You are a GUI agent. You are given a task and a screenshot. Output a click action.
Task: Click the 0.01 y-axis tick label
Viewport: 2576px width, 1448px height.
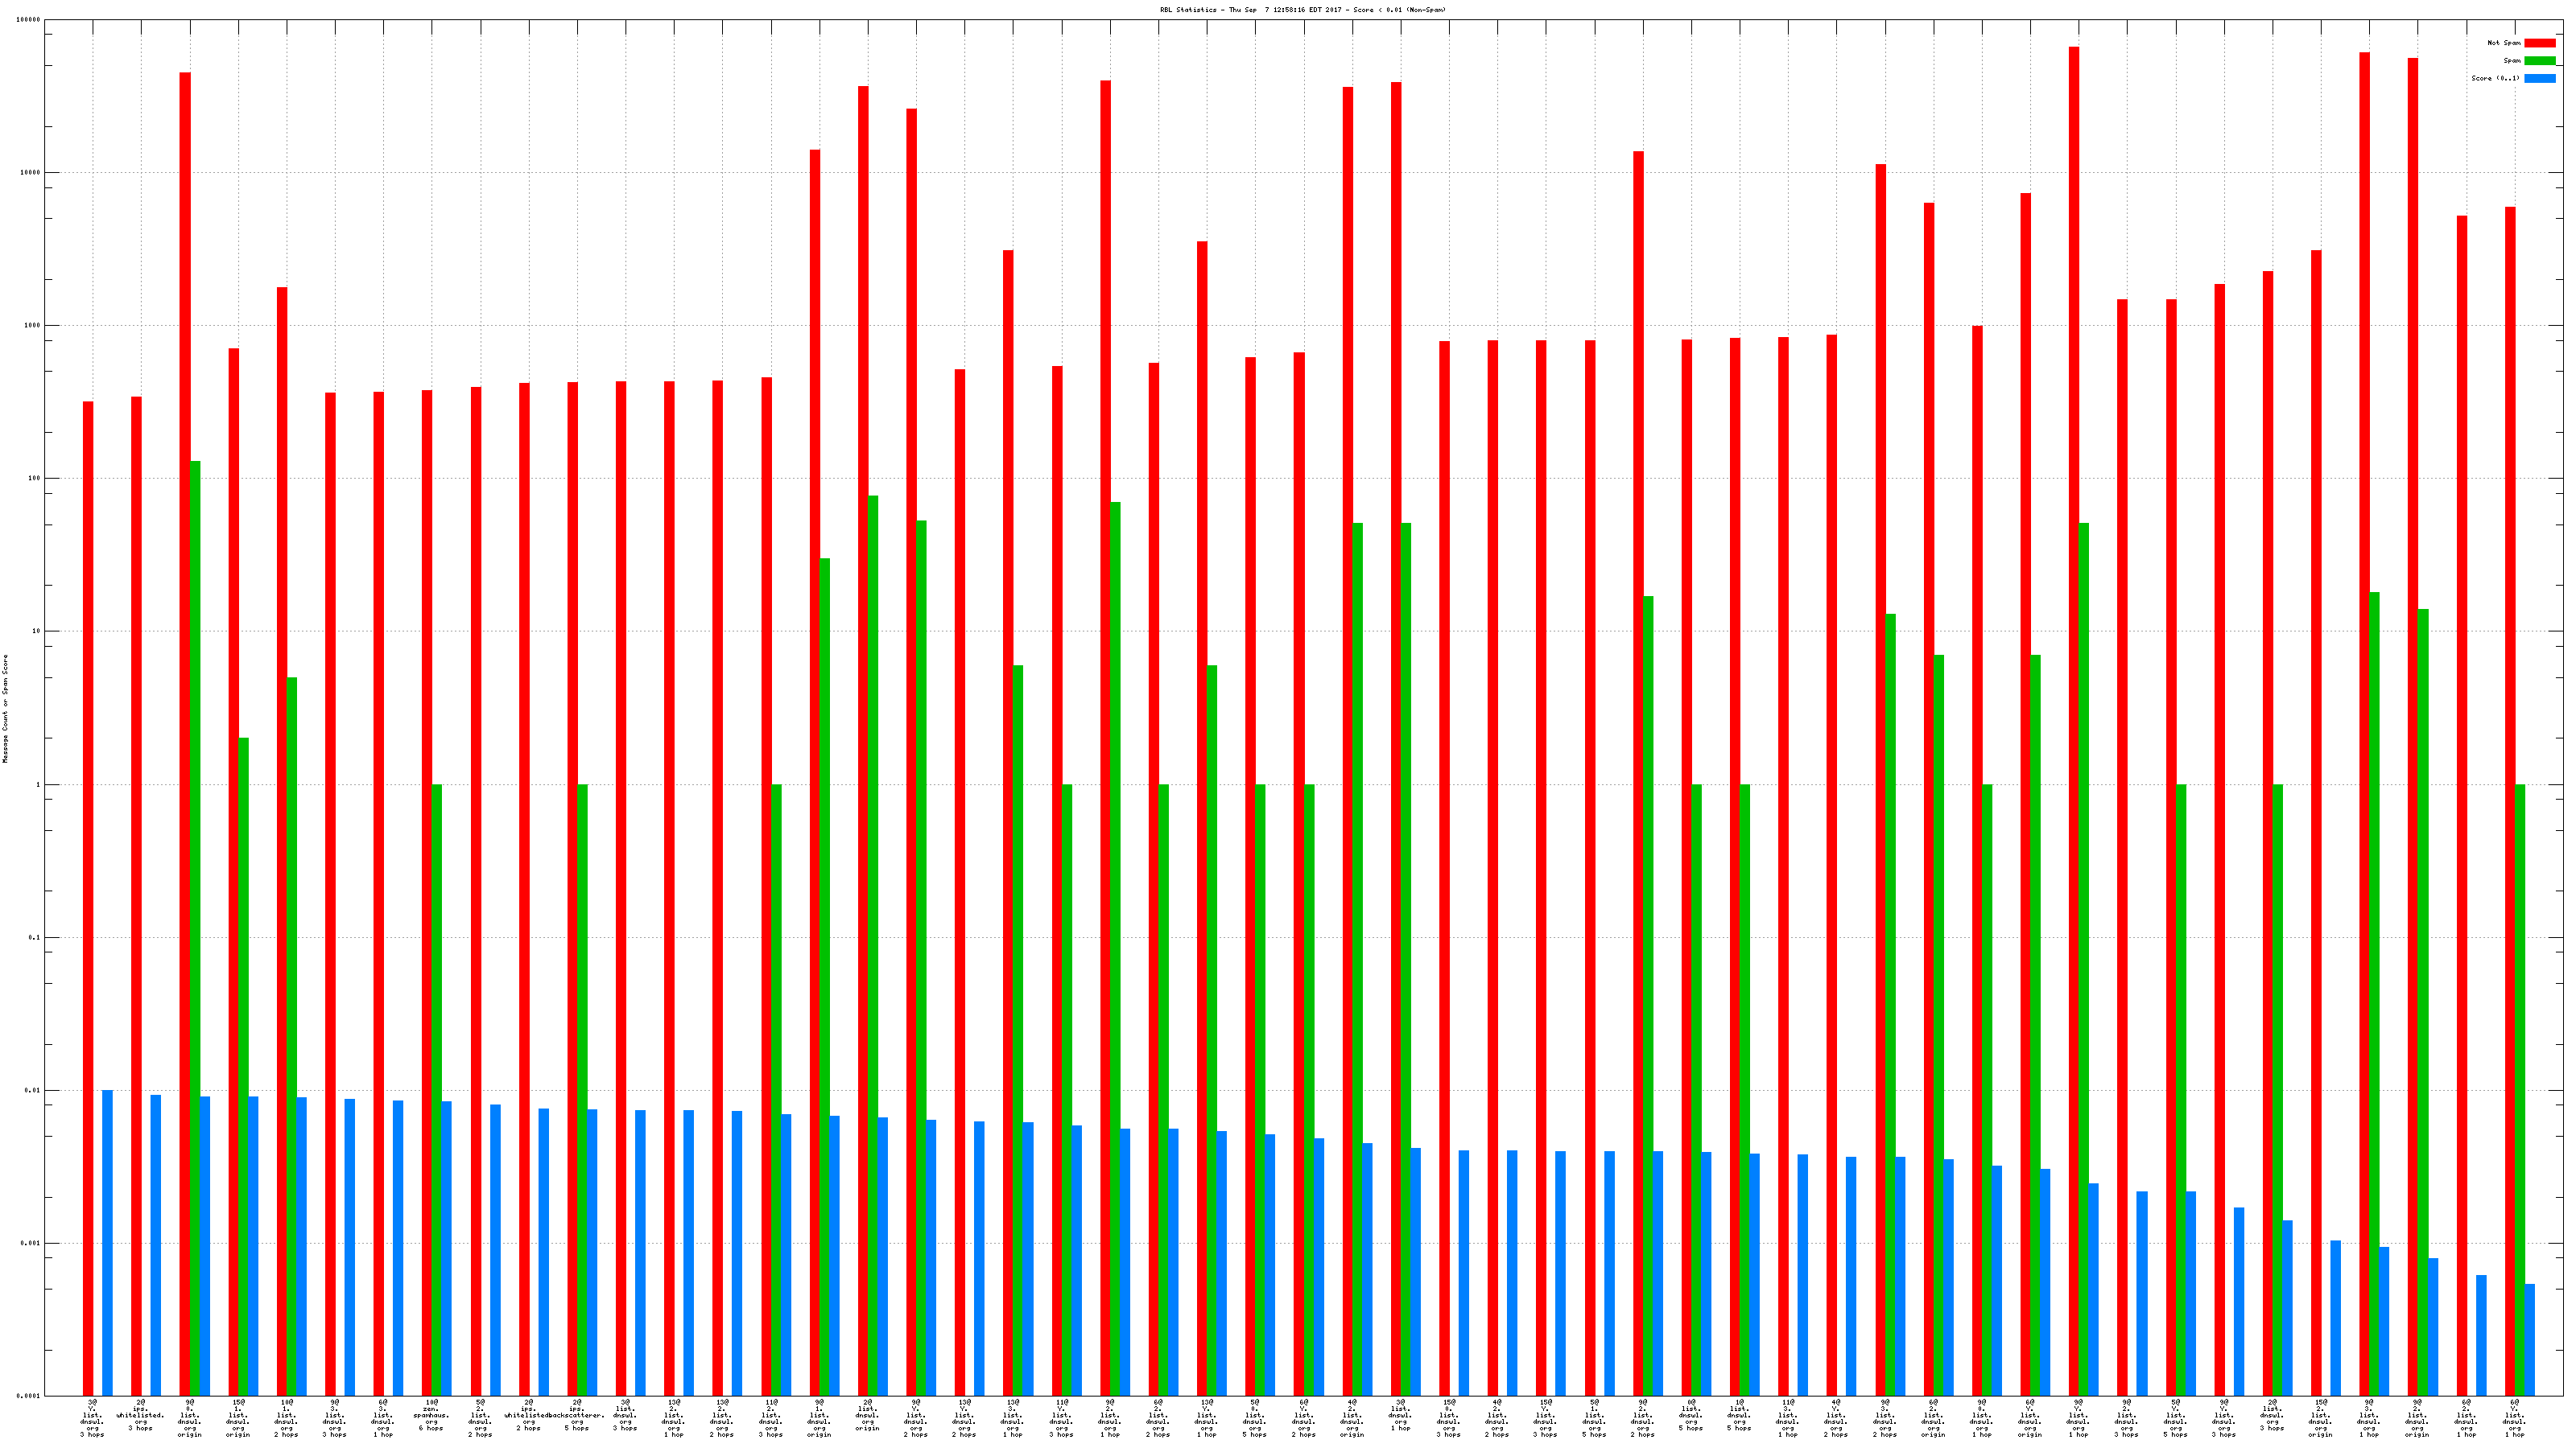pyautogui.click(x=33, y=1090)
